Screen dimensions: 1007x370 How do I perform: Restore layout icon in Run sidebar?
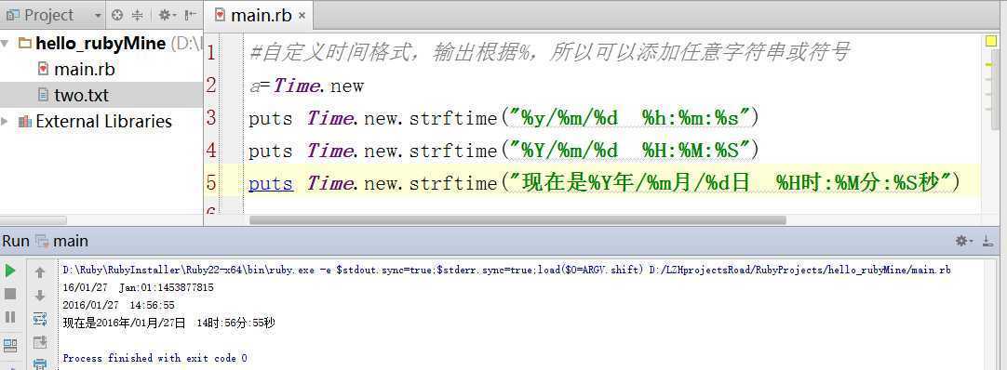10,346
